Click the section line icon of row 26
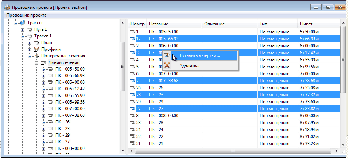Screen dimensions: 348x158 click(x=133, y=87)
